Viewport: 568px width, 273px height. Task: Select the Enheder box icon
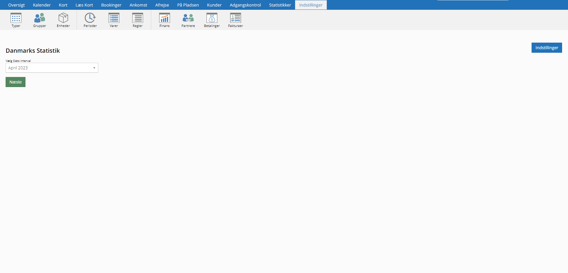63,18
